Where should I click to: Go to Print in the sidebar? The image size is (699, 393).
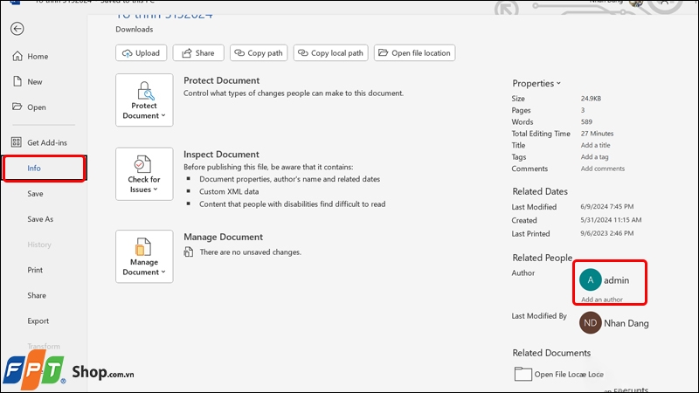click(x=35, y=270)
